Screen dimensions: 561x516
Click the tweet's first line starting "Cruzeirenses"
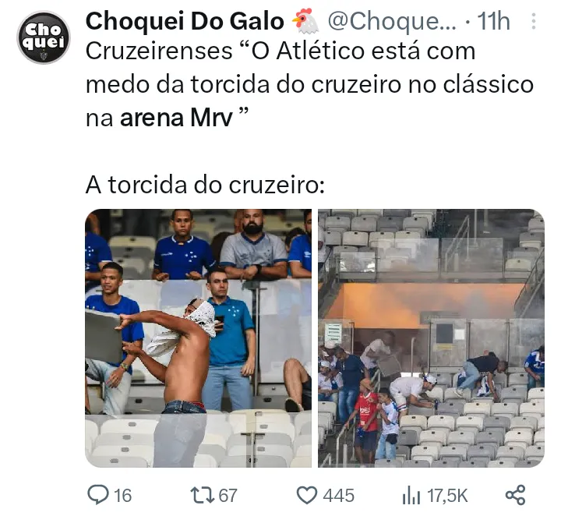[280, 51]
